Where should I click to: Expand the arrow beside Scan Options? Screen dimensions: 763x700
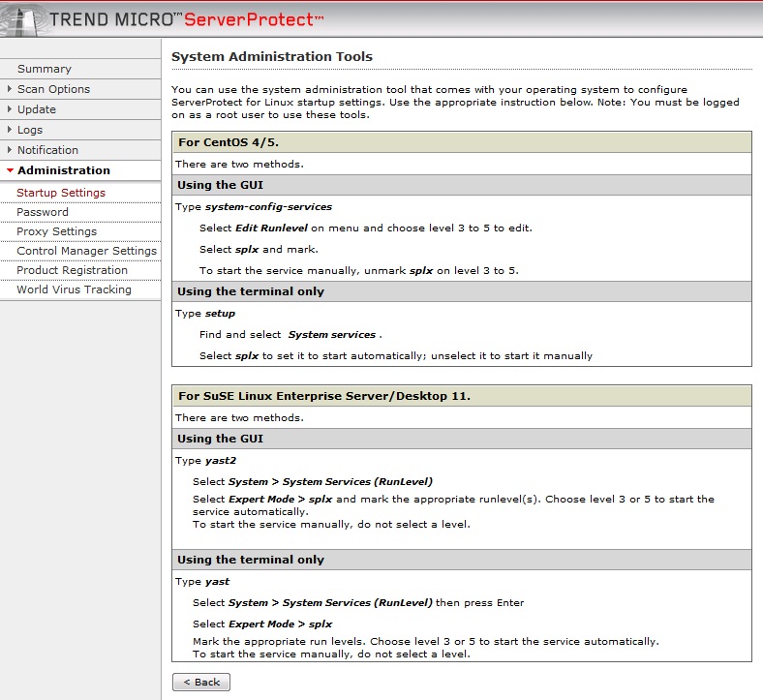click(10, 89)
